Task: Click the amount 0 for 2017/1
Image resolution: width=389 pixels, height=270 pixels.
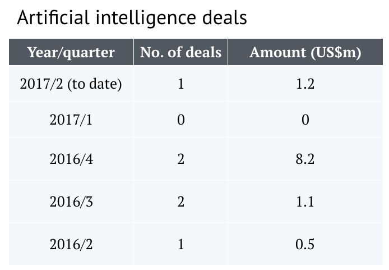Action: coord(305,120)
